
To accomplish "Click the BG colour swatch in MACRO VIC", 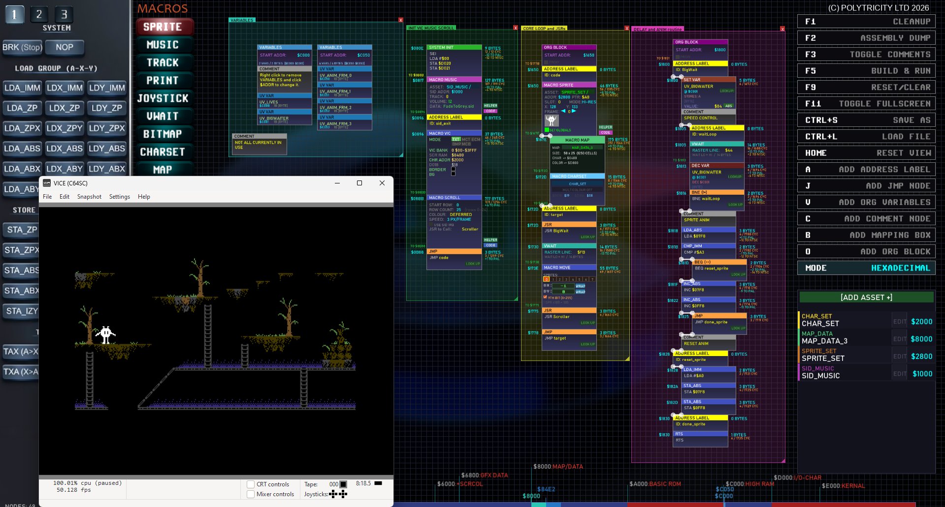I will [453, 174].
